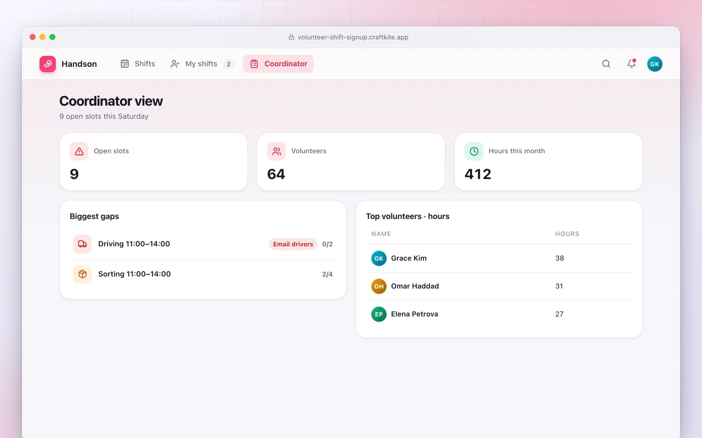Click the NAME column header
The width and height of the screenshot is (702, 438).
click(381, 234)
